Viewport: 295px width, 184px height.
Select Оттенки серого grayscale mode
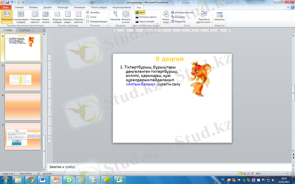coord(146,17)
